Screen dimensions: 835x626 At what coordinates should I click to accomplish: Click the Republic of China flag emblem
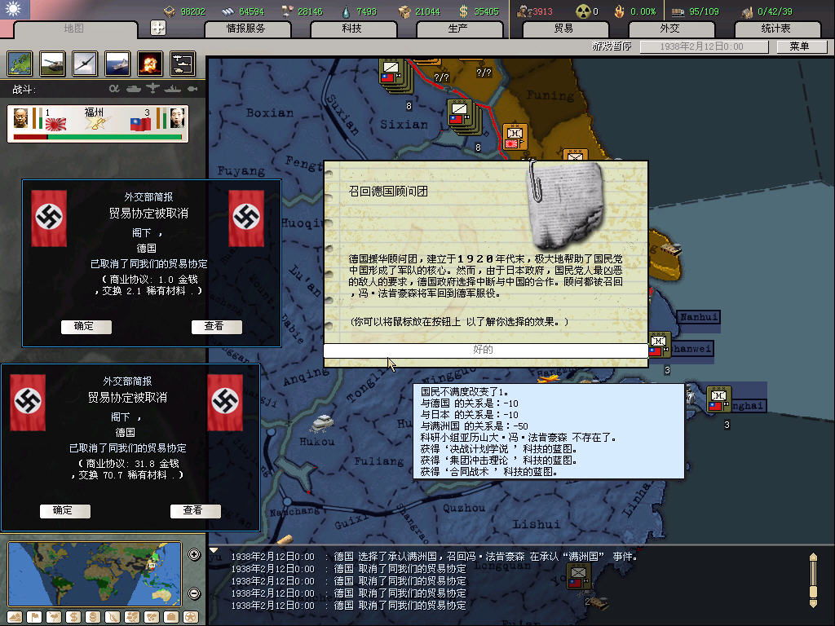[15, 9]
